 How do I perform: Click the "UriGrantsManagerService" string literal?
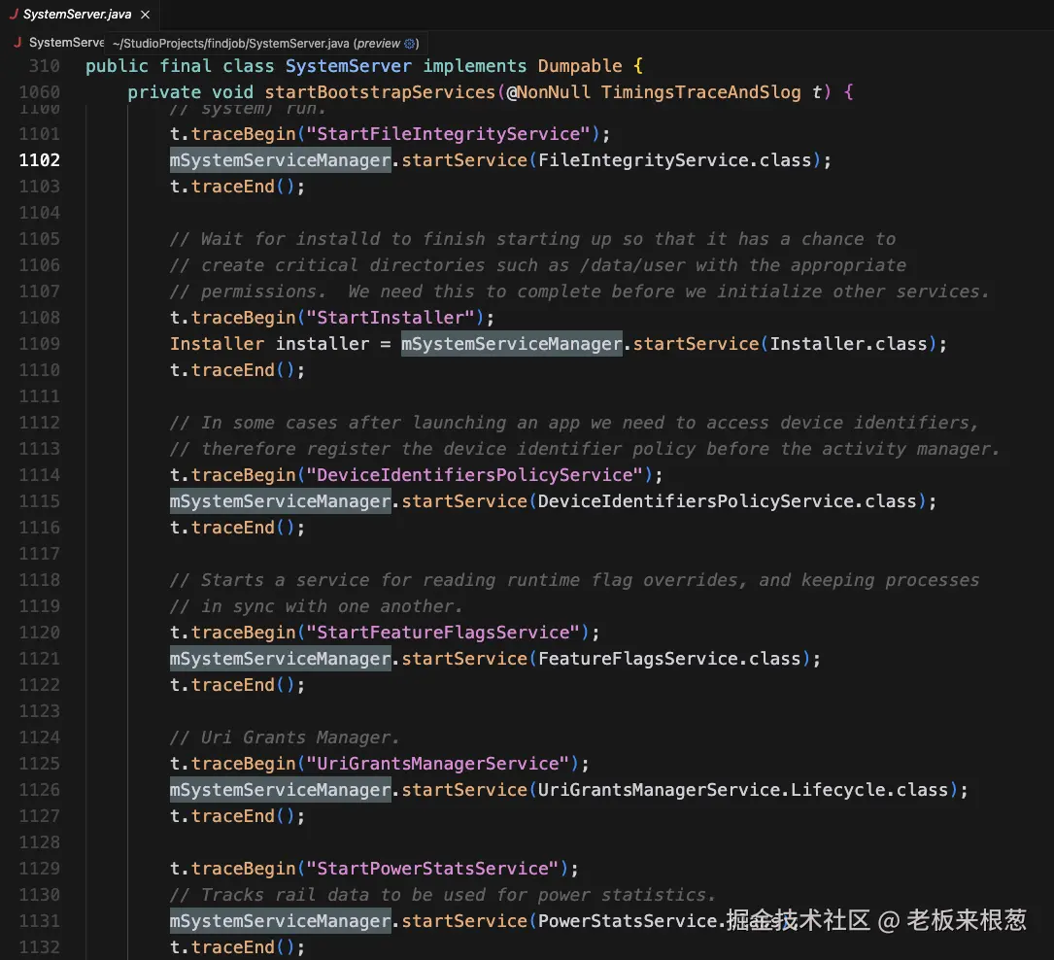[437, 763]
